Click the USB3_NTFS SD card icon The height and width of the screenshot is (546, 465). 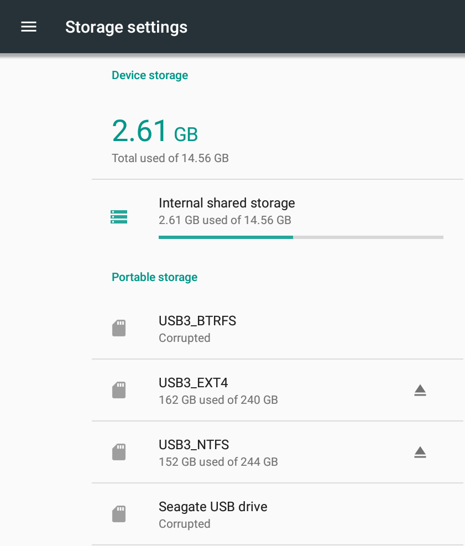click(119, 452)
